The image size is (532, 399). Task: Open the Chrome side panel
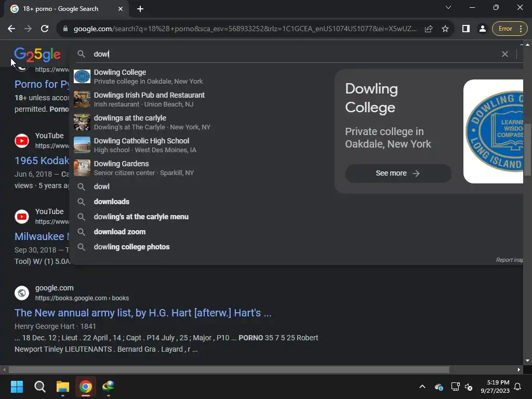(x=466, y=29)
